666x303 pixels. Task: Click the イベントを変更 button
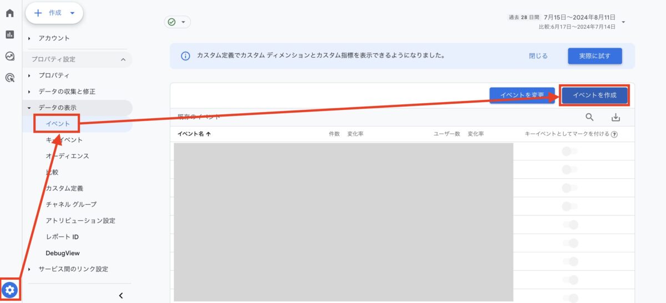(x=522, y=95)
